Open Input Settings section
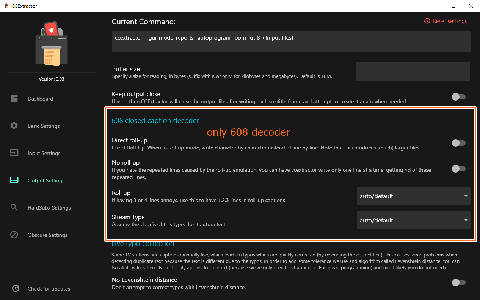480x300 pixels. [x=44, y=153]
